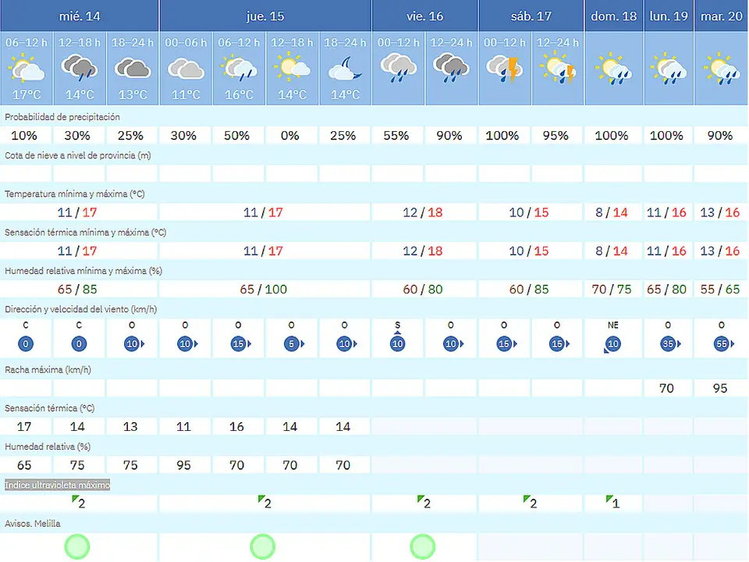749x562 pixels.
Task: Click the Dirección y velocidad del viento label
Action: 80,309
